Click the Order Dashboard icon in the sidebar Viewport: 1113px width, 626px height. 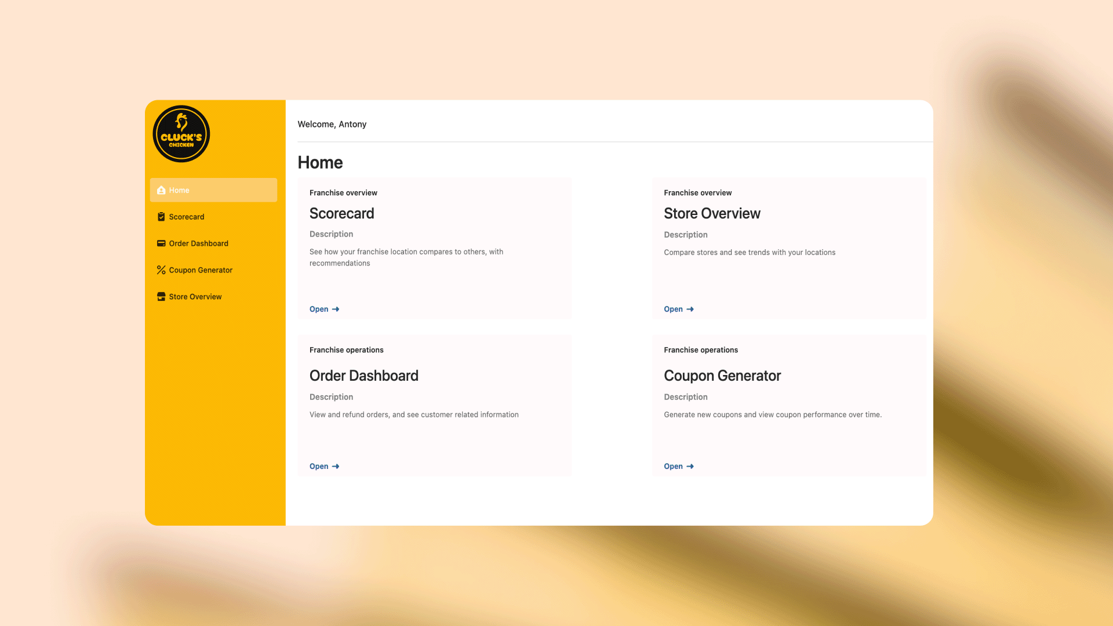tap(161, 243)
